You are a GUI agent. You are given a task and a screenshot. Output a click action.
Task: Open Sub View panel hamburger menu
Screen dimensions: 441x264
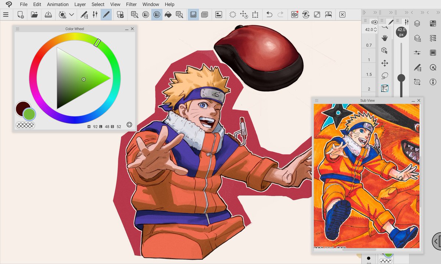click(x=317, y=100)
